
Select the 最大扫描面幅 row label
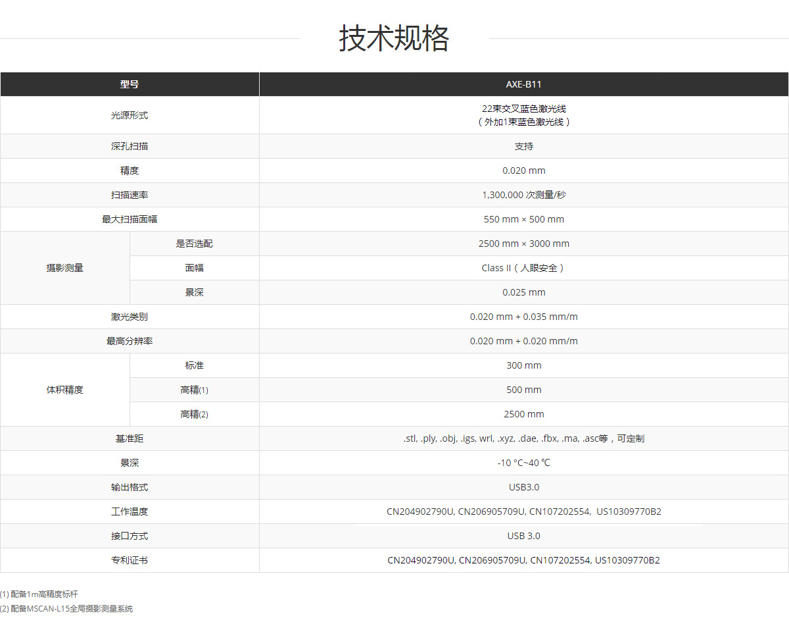(130, 219)
